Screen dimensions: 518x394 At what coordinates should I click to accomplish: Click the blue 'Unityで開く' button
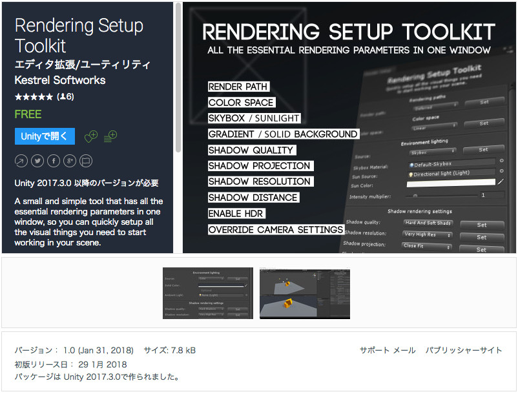[x=45, y=136]
